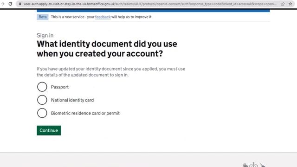Open the feedback link in the beta banner
This screenshot has width=297, height=167.
click(x=103, y=17)
